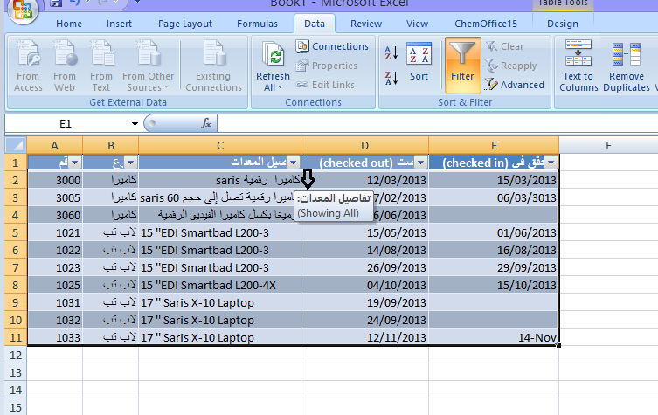Click the Name Box showing E1
The height and width of the screenshot is (415, 658).
[66, 124]
